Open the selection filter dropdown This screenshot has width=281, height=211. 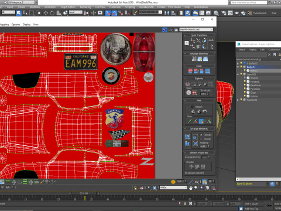tap(8, 12)
